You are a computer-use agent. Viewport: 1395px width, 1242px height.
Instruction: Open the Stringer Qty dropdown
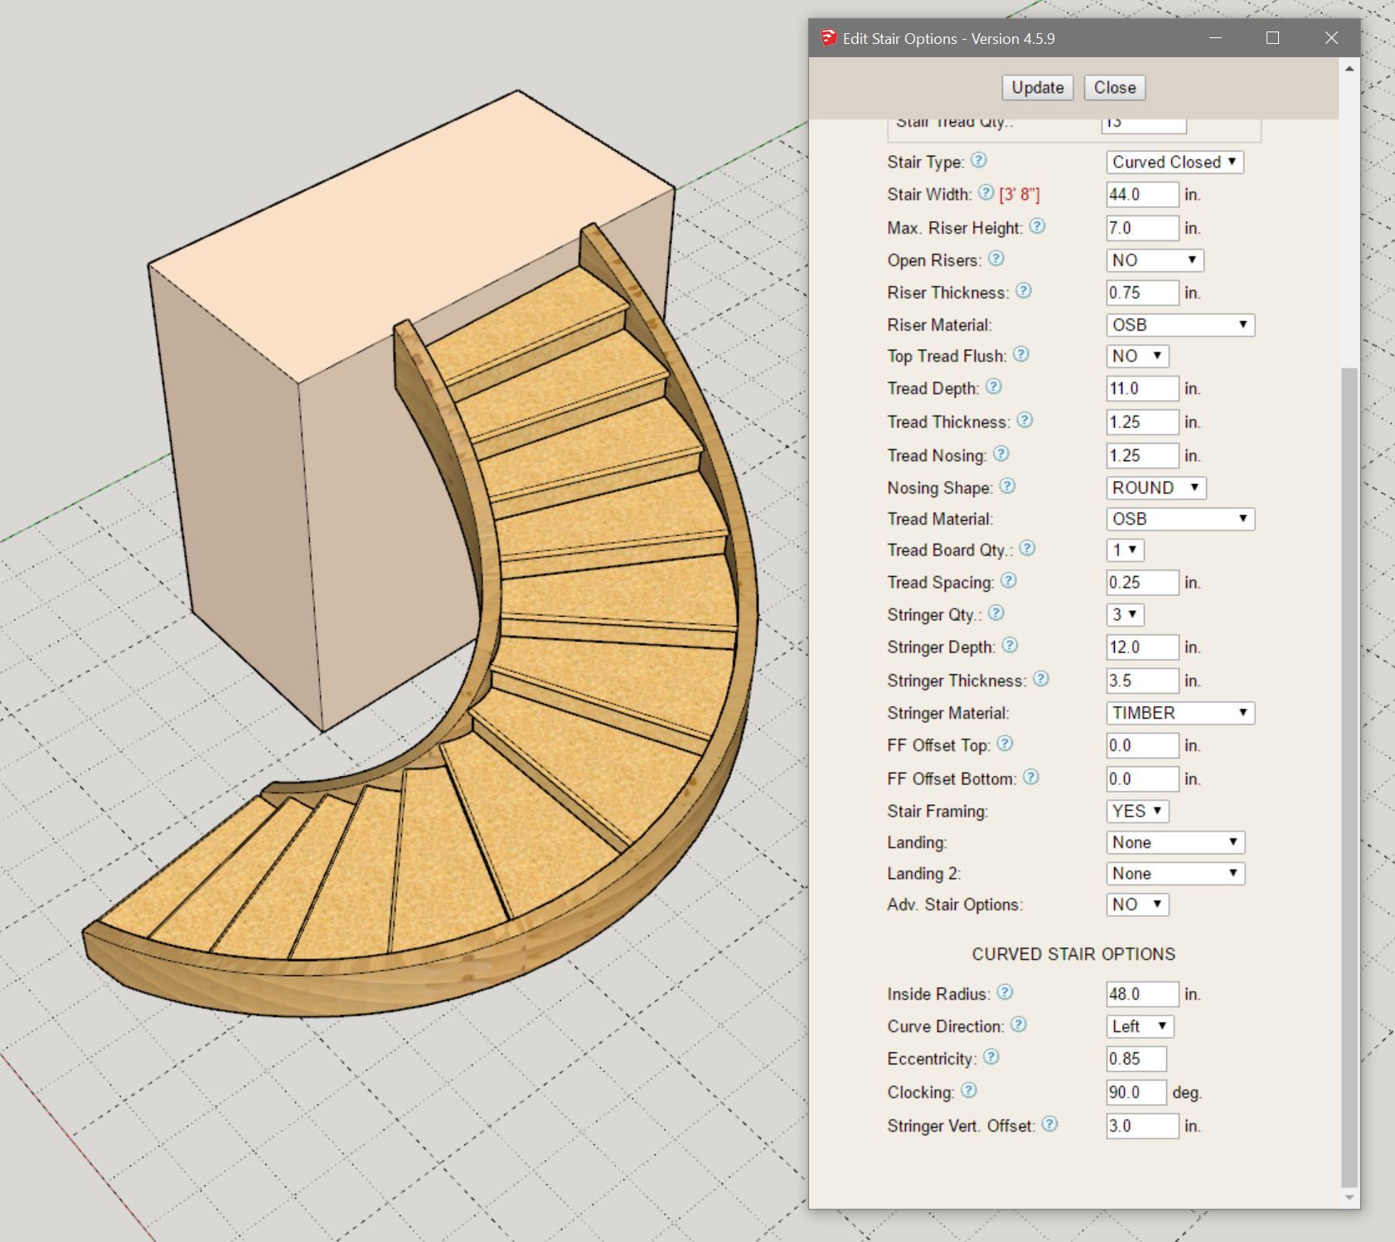pyautogui.click(x=1125, y=614)
